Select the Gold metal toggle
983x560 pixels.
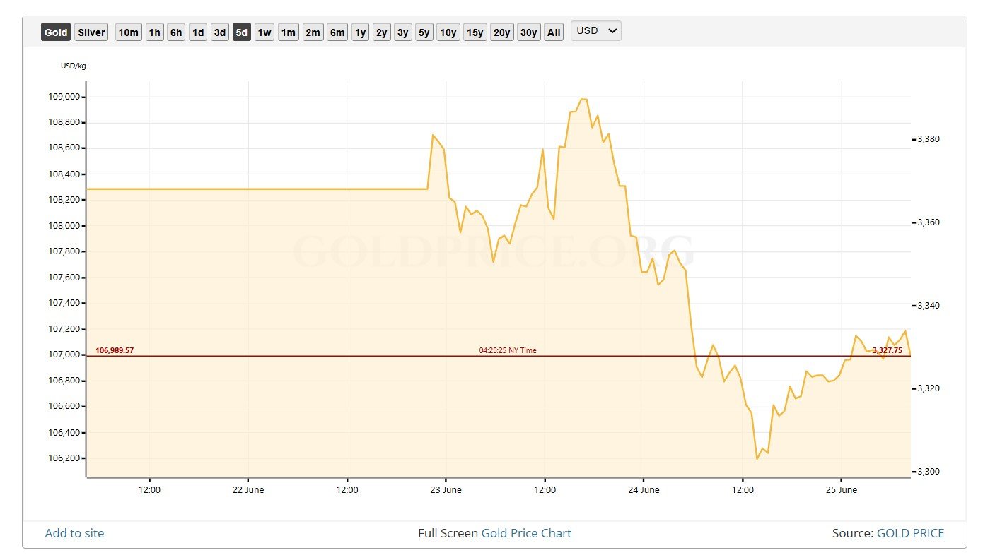(x=55, y=32)
